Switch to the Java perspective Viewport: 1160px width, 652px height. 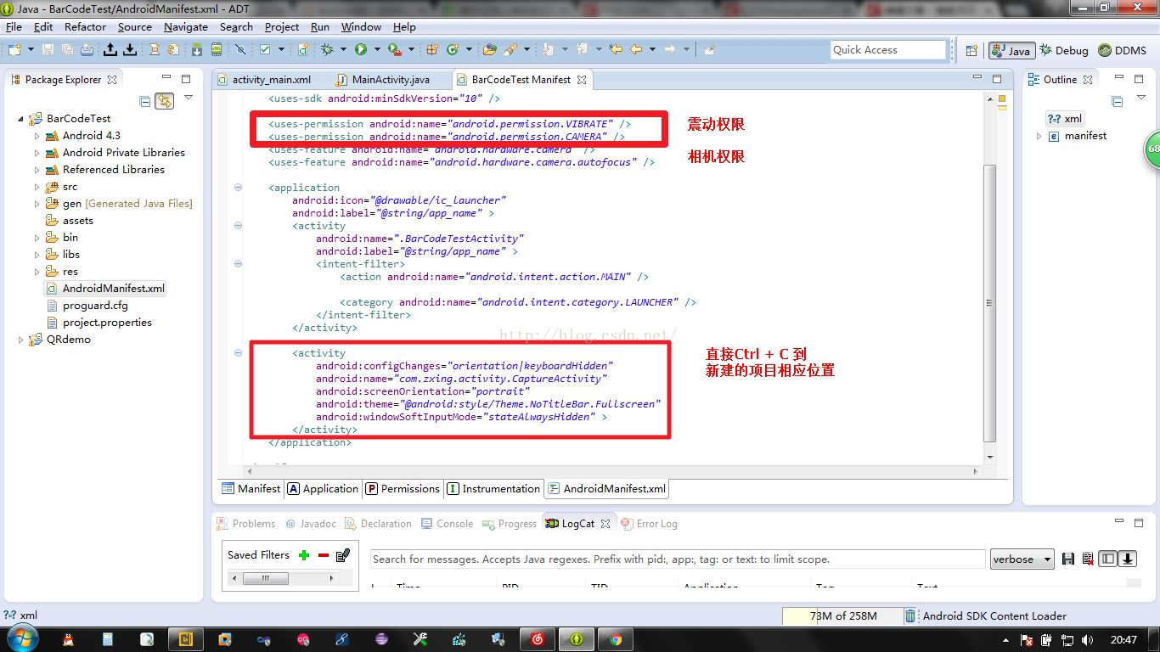click(1011, 50)
